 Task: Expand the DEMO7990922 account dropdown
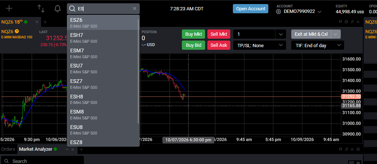[x=320, y=11]
